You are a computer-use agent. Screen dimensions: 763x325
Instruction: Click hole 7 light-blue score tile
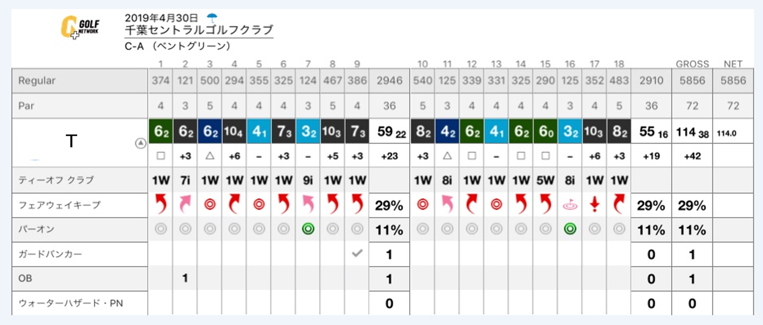[x=308, y=131]
